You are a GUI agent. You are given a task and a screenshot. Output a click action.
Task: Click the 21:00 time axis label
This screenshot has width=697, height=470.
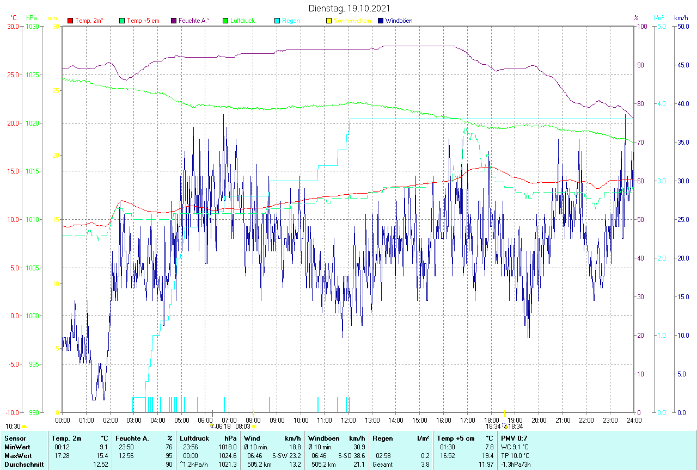tap(563, 420)
